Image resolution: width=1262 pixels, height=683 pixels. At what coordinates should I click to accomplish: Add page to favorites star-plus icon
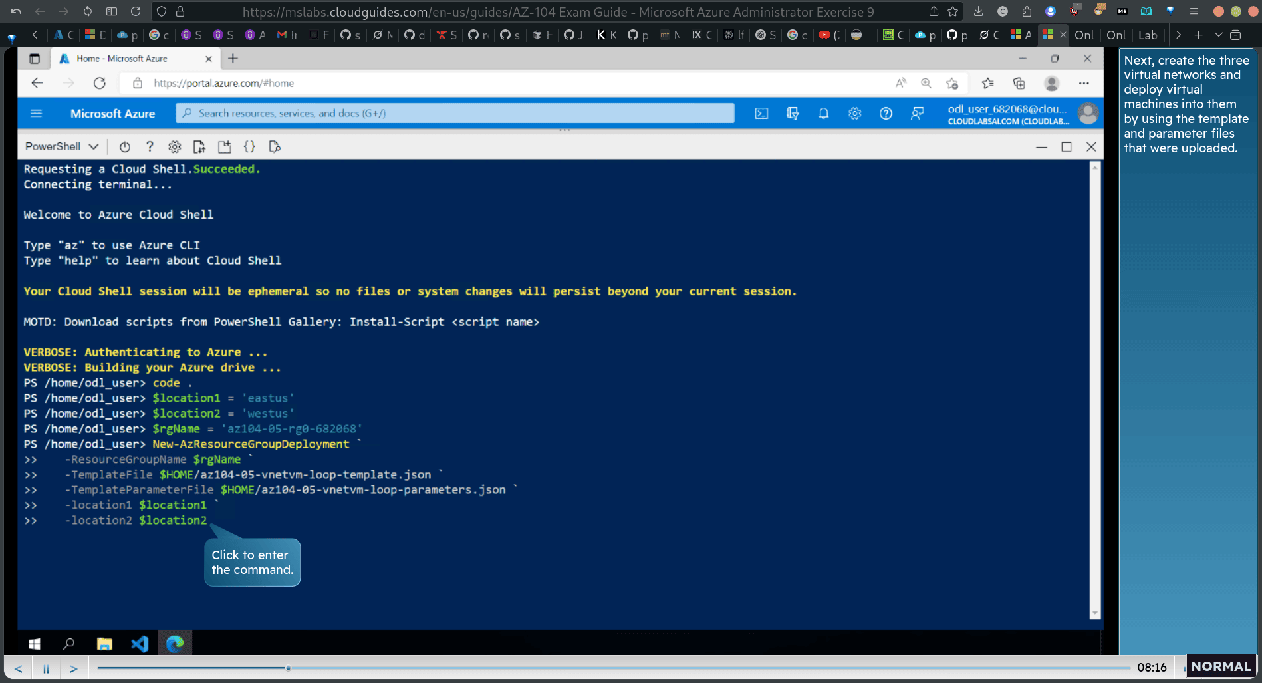click(952, 83)
